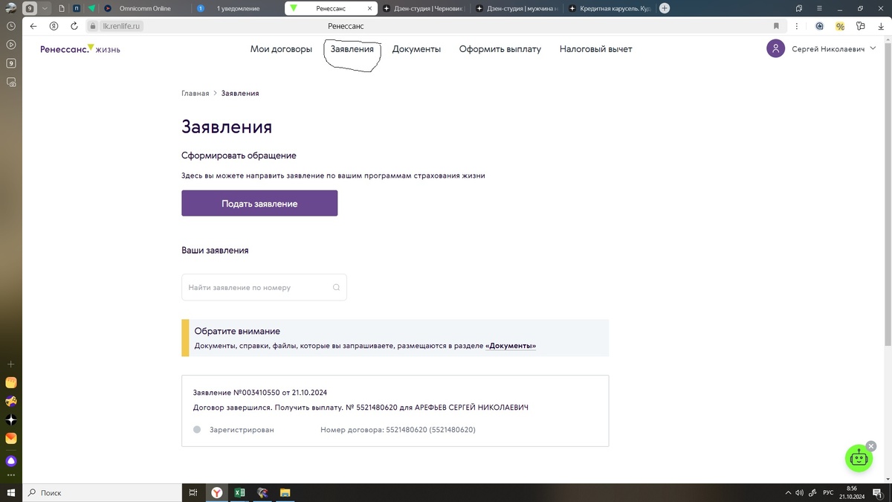892x502 pixels.
Task: Open the "Мои договоры" menu item
Action: click(281, 48)
